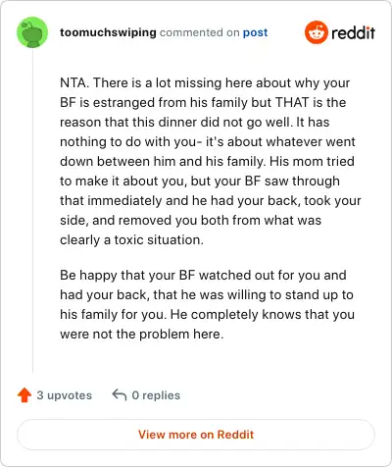Click the reply arrow icon

[x=120, y=394]
